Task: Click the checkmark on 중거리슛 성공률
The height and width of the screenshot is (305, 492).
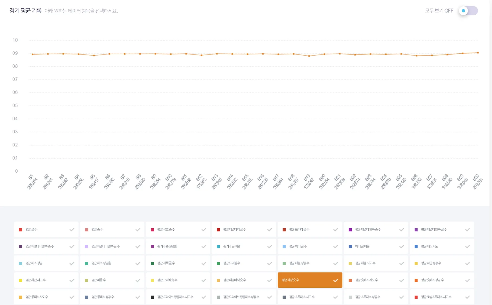Action: point(204,247)
